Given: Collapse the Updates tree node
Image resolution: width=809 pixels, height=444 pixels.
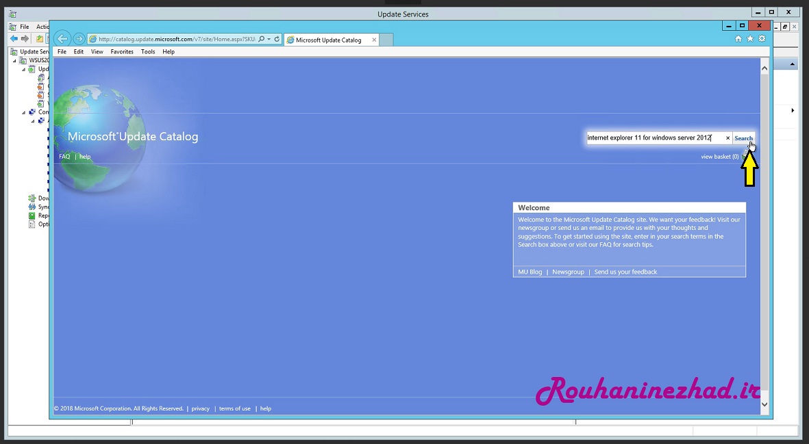Looking at the screenshot, I should pyautogui.click(x=24, y=70).
